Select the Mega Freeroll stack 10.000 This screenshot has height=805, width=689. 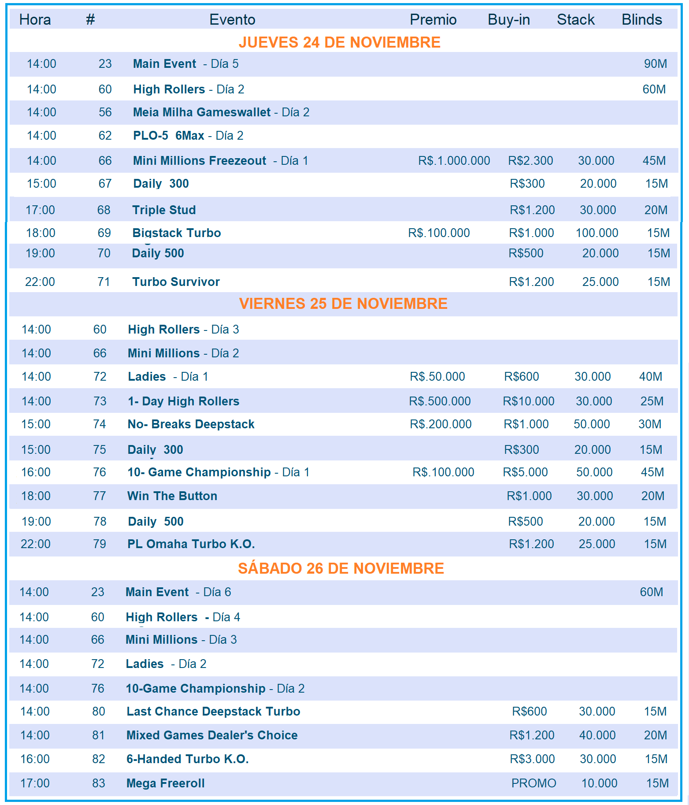599,783
